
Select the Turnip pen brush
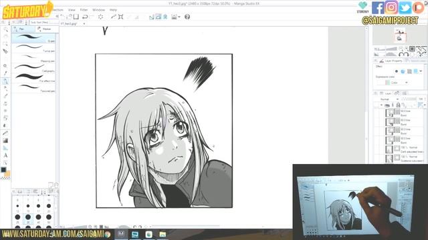click(x=33, y=48)
